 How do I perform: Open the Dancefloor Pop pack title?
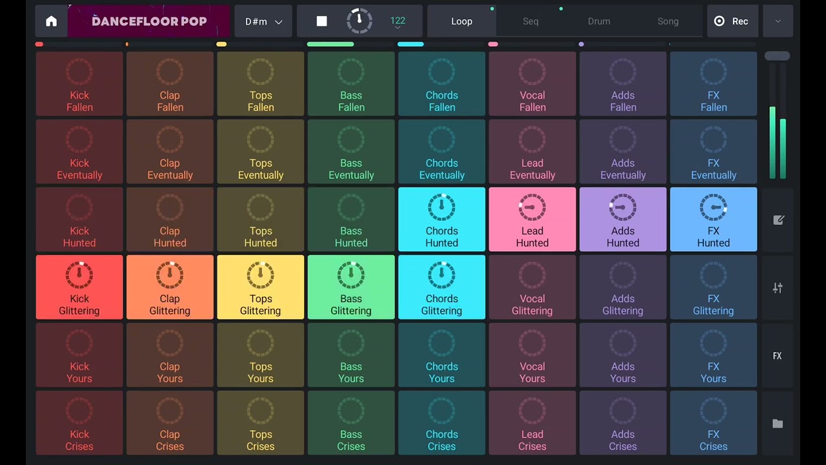[149, 21]
